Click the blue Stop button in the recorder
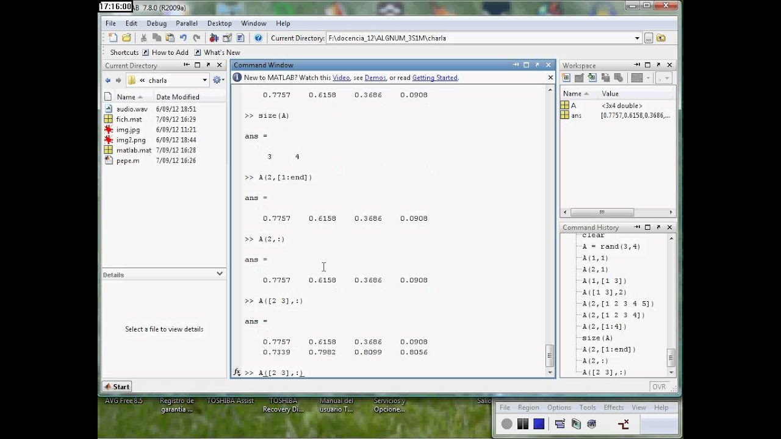781x439 pixels. (538, 424)
